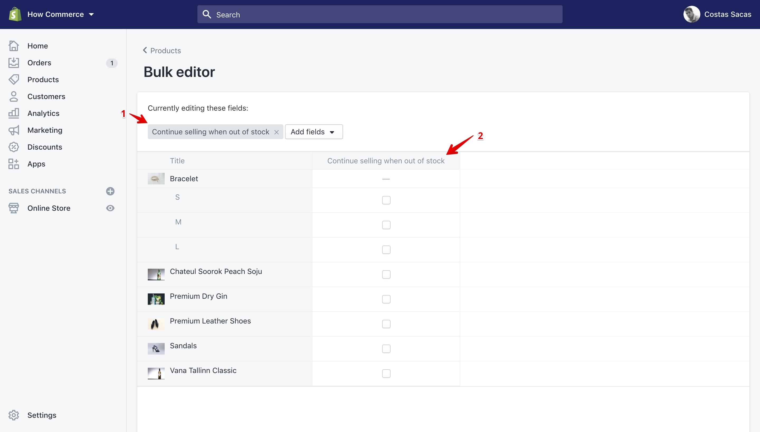The width and height of the screenshot is (760, 432).
Task: Open Marketing in sidebar
Action: tap(45, 130)
